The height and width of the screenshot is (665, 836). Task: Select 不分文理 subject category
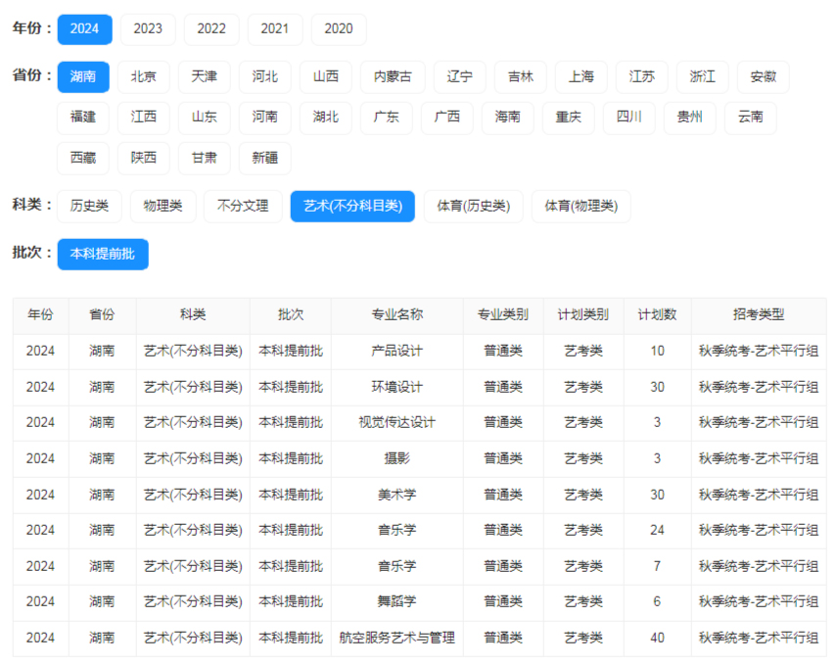tap(243, 207)
